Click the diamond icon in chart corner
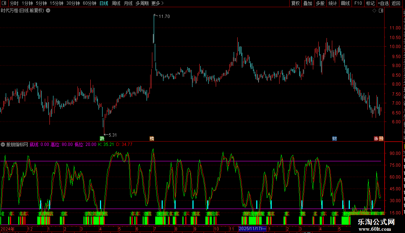Screen dimensions: 405x233 point(374,11)
